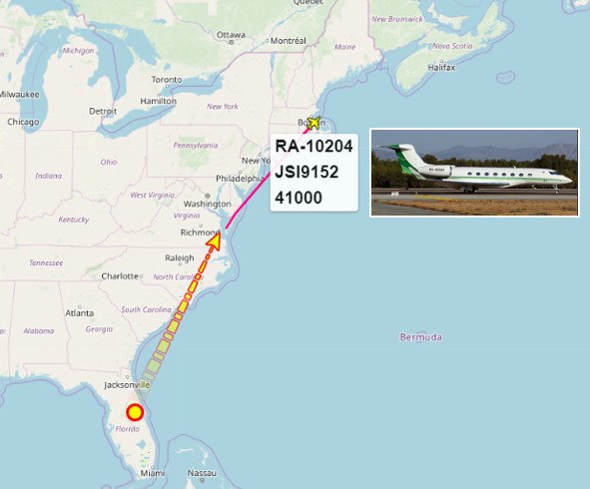Click the yellow airplane icon over Boston

pyautogui.click(x=313, y=122)
